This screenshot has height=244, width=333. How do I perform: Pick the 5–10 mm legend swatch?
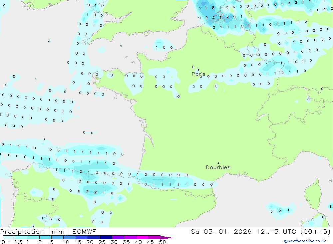tap(57, 237)
